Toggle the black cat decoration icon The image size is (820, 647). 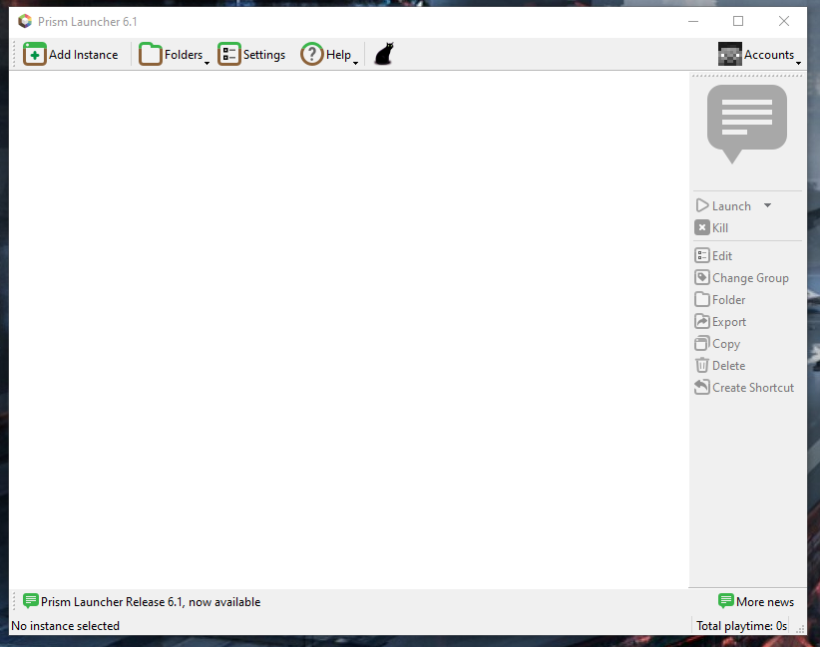383,53
